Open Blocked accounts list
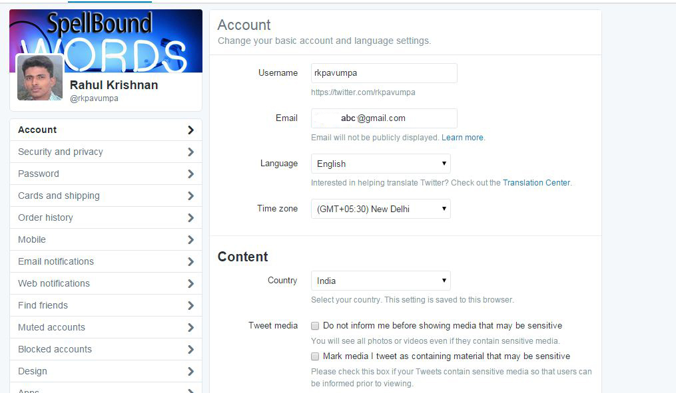This screenshot has height=393, width=676. [x=106, y=350]
